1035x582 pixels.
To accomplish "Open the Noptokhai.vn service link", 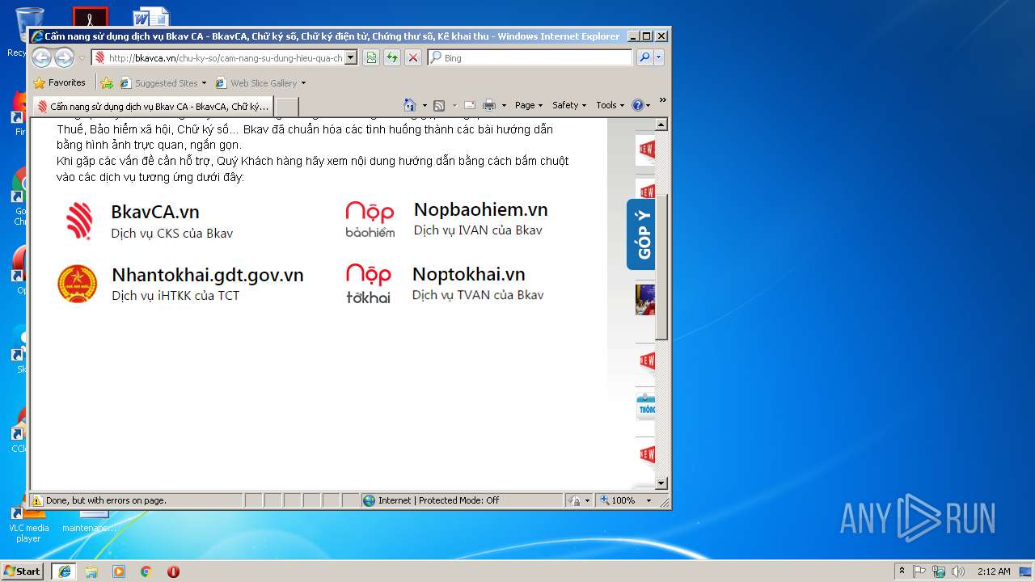I will click(x=469, y=274).
